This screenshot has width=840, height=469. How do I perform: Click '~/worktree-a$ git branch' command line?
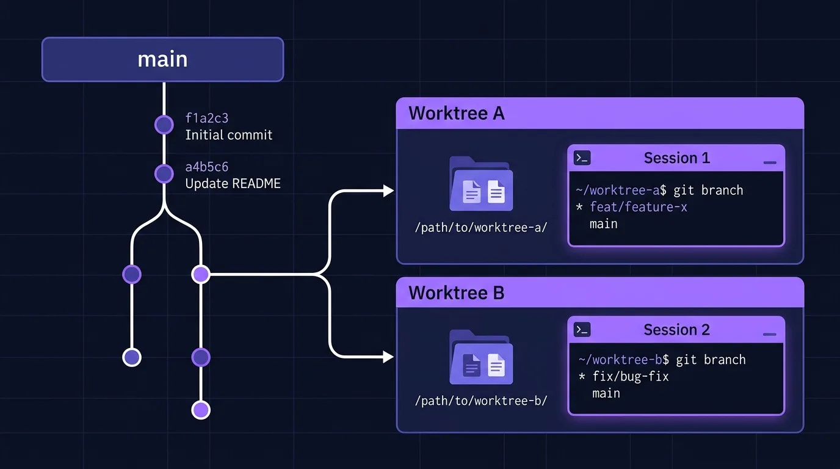[659, 191]
